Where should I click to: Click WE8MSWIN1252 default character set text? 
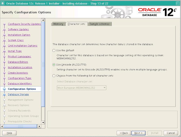pos(66,59)
